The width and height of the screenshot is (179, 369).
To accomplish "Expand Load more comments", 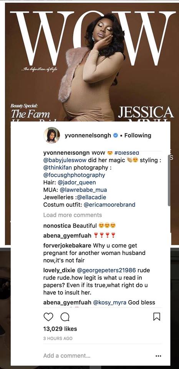I will (73, 215).
